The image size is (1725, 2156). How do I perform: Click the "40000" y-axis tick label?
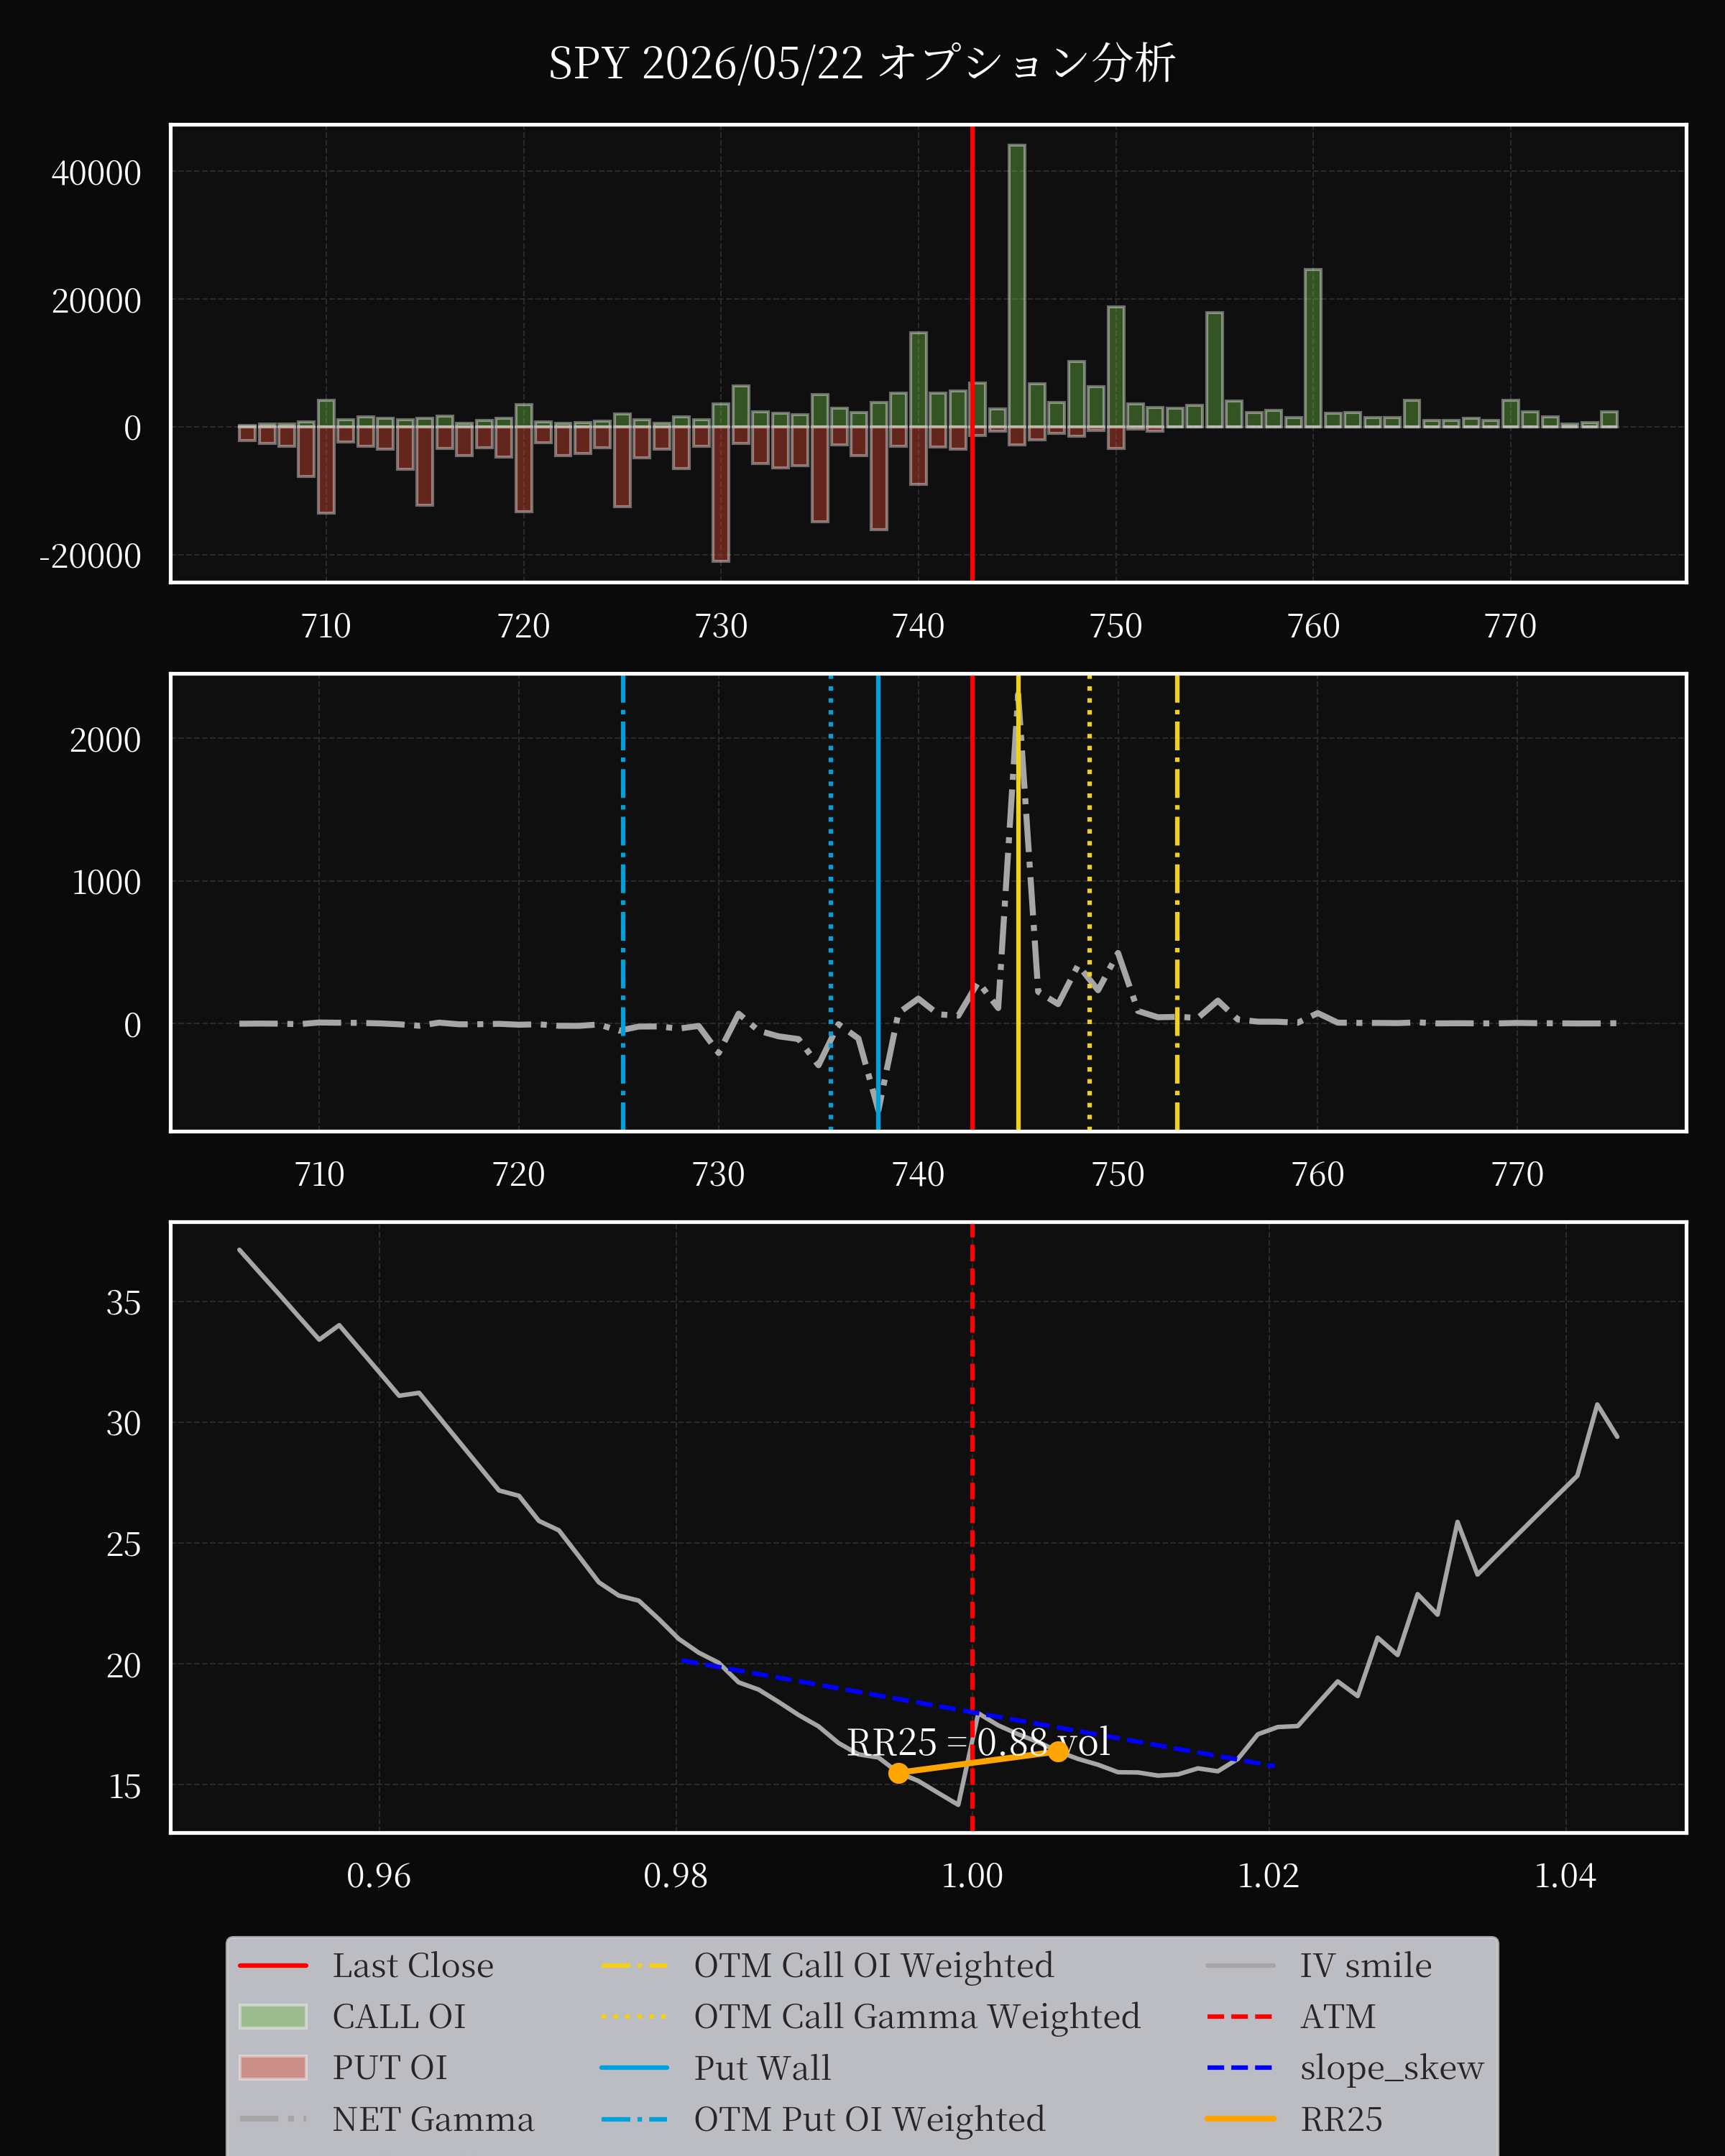96,173
